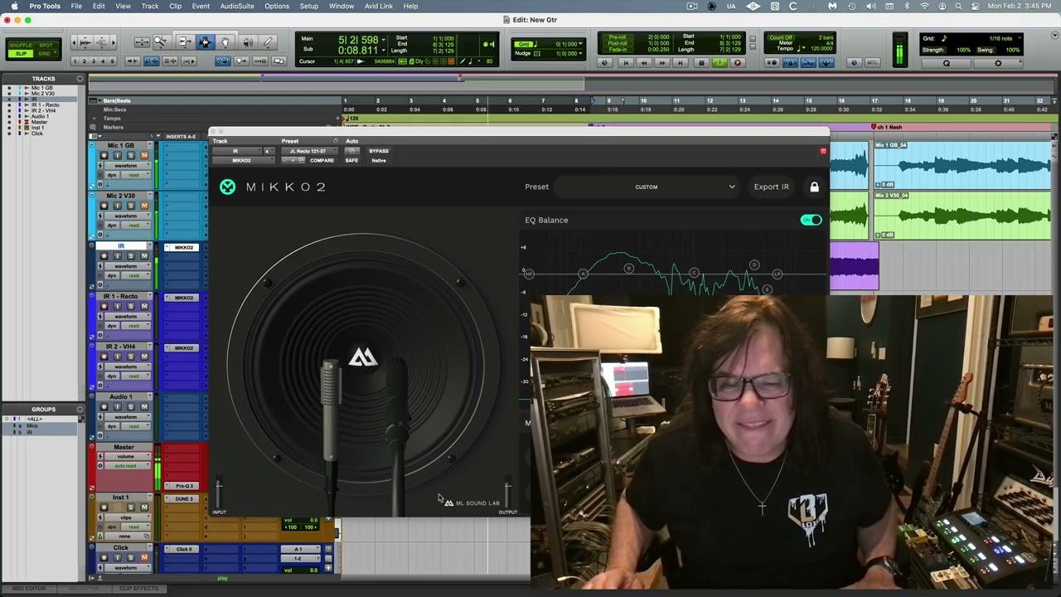Mute the IR track
The width and height of the screenshot is (1061, 597).
click(x=144, y=256)
